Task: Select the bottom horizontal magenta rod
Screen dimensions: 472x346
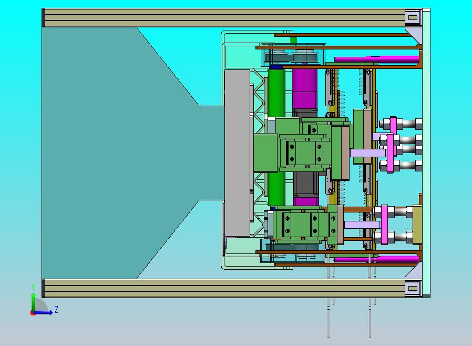Action: coord(376,259)
